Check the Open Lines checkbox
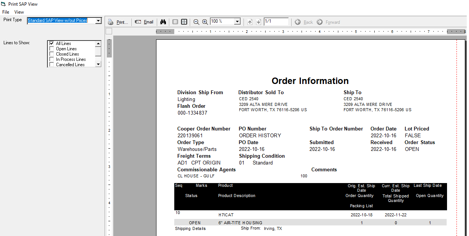Screen dimensions: 469x236 click(x=52, y=49)
